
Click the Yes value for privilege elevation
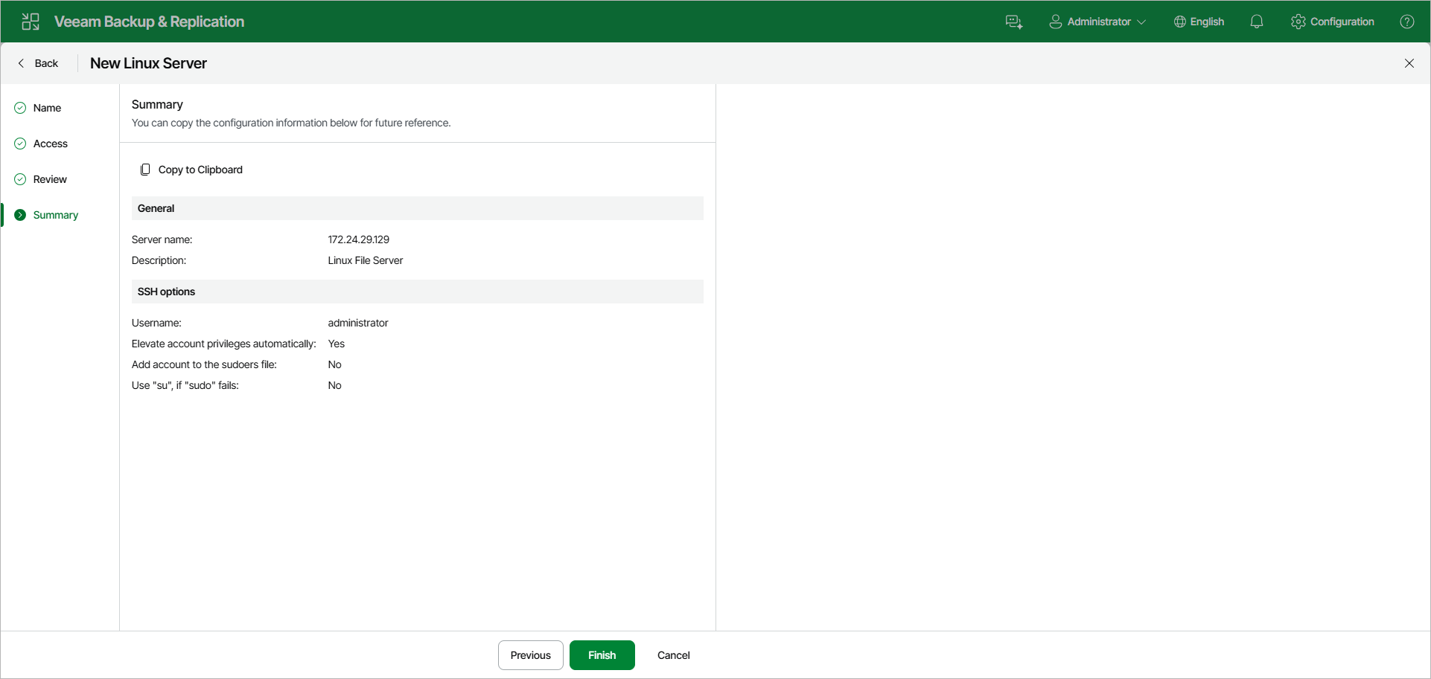337,344
